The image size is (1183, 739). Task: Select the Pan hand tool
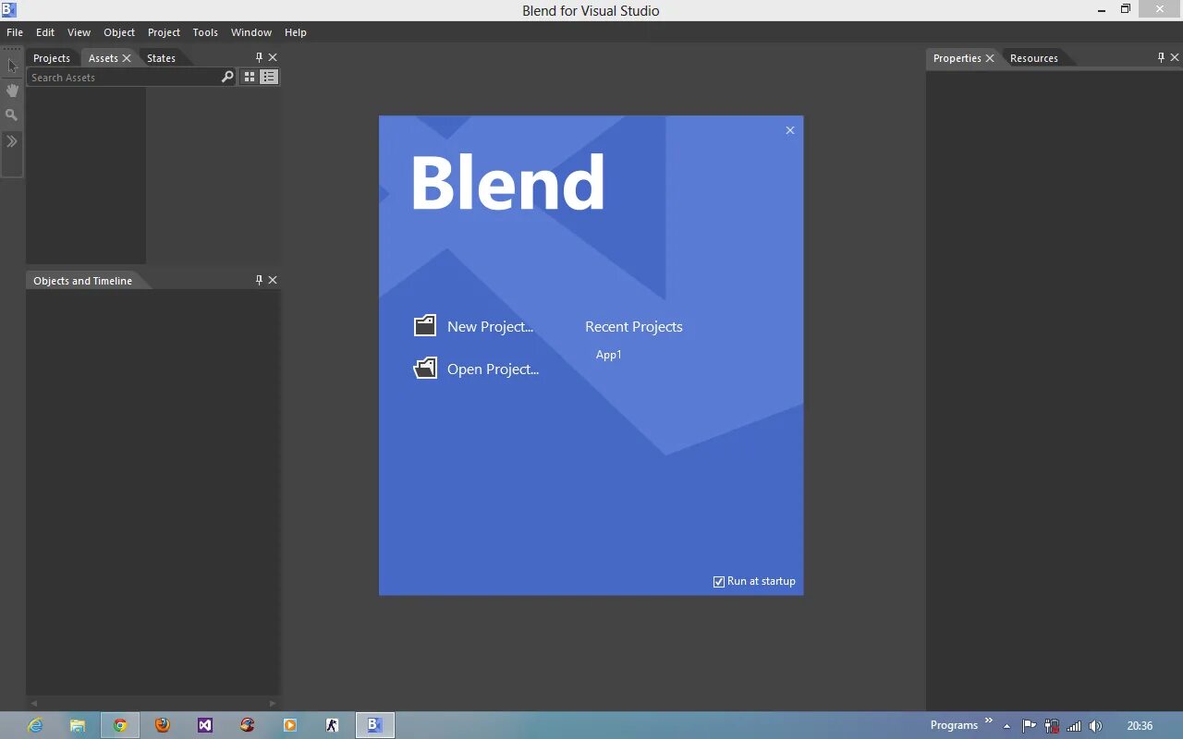(x=12, y=91)
